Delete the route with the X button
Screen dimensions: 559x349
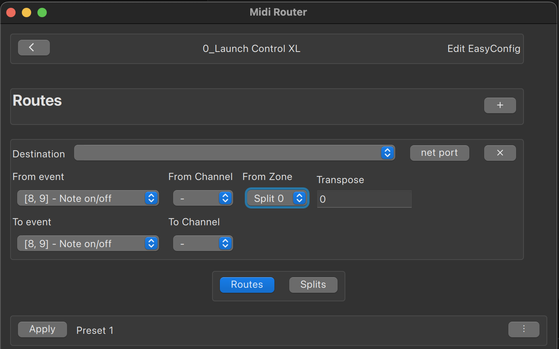click(x=500, y=153)
